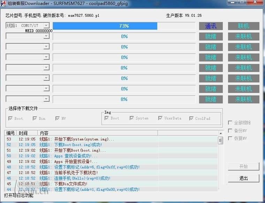Open the 线路1 COM17/17 port dropdown
Image resolution: width=265 pixels, height=203 pixels.
click(46, 26)
